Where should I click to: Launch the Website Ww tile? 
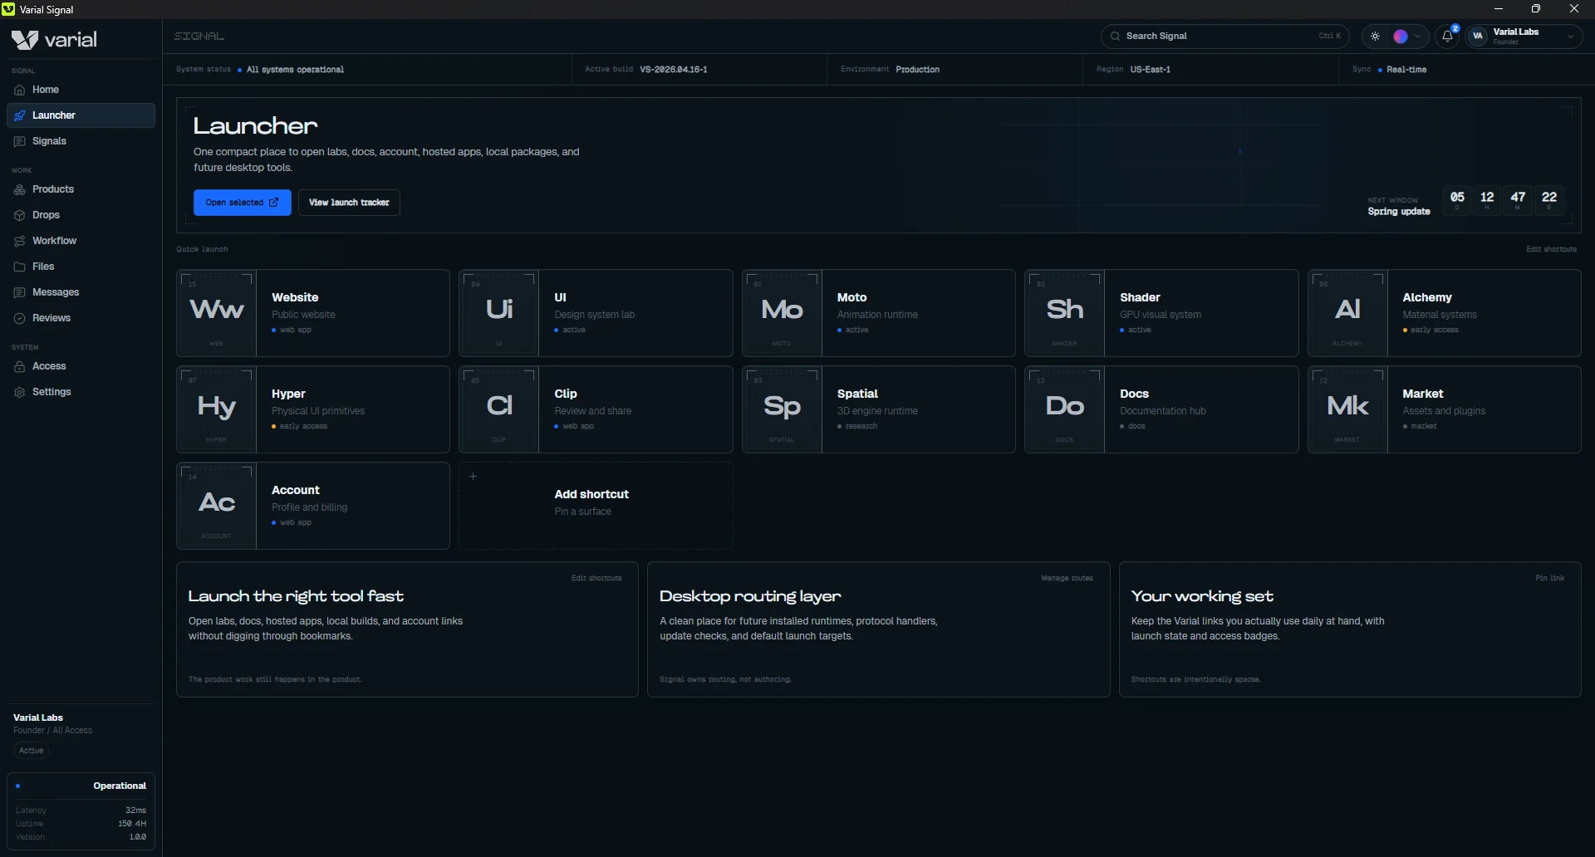tap(313, 313)
